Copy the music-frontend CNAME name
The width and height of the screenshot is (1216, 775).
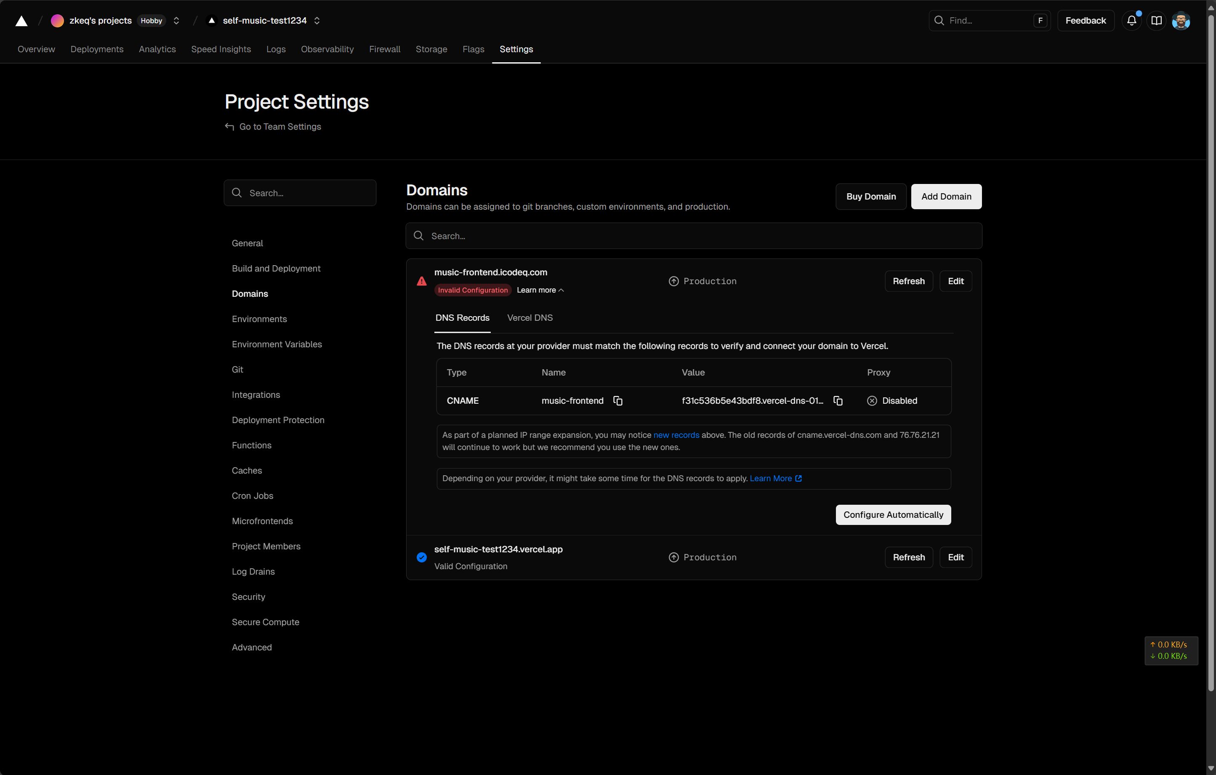point(617,401)
